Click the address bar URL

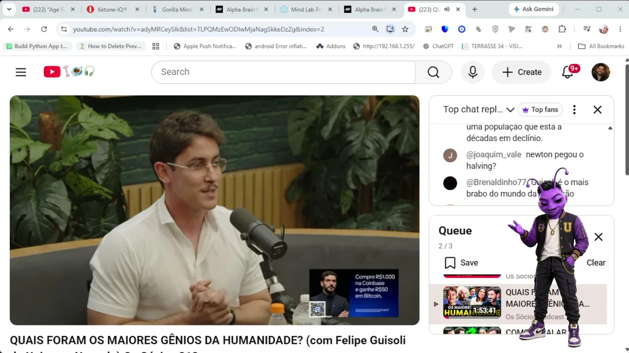pyautogui.click(x=199, y=29)
